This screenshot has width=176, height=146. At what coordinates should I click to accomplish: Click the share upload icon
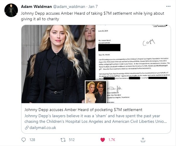tap(143, 140)
